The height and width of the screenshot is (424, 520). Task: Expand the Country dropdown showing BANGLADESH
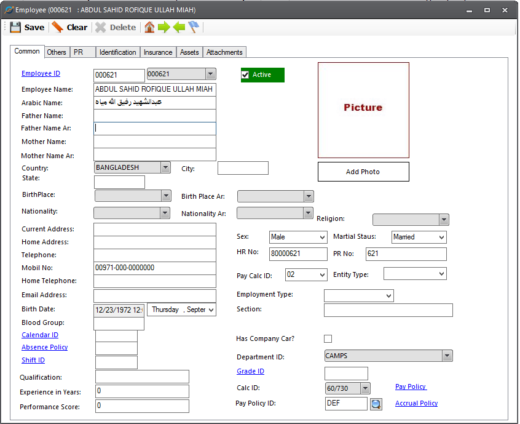click(165, 167)
